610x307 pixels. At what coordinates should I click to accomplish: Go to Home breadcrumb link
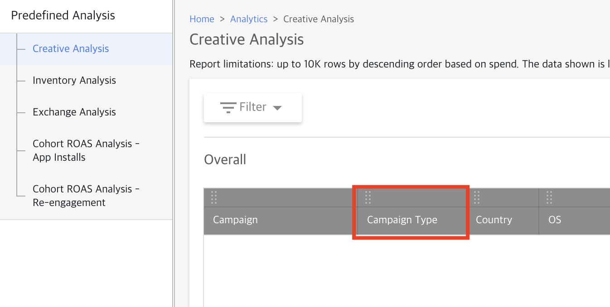click(x=202, y=19)
